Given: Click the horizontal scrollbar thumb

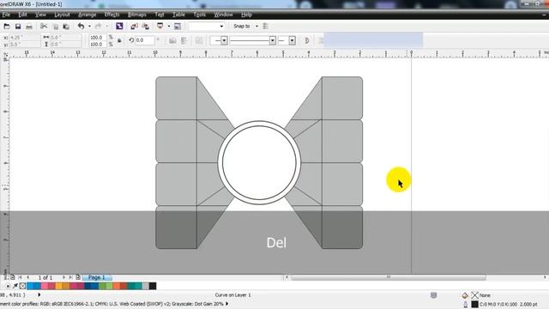Looking at the screenshot, I should tap(389, 277).
